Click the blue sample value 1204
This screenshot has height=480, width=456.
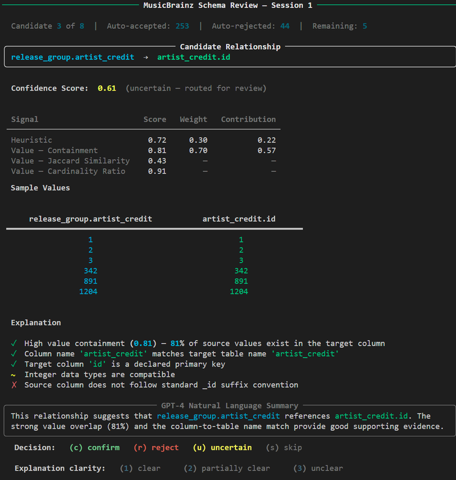88,292
